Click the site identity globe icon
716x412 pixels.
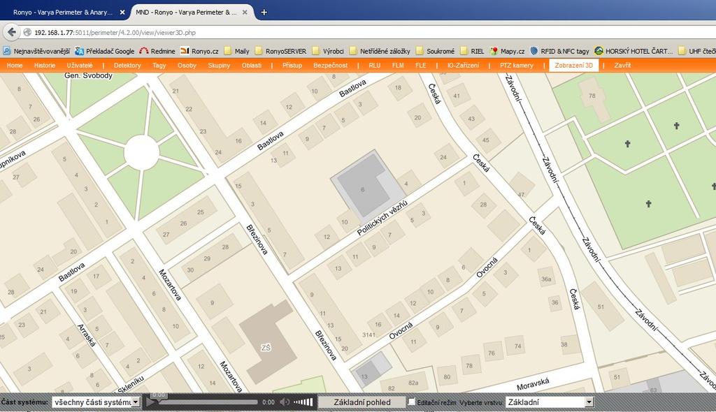pos(27,32)
